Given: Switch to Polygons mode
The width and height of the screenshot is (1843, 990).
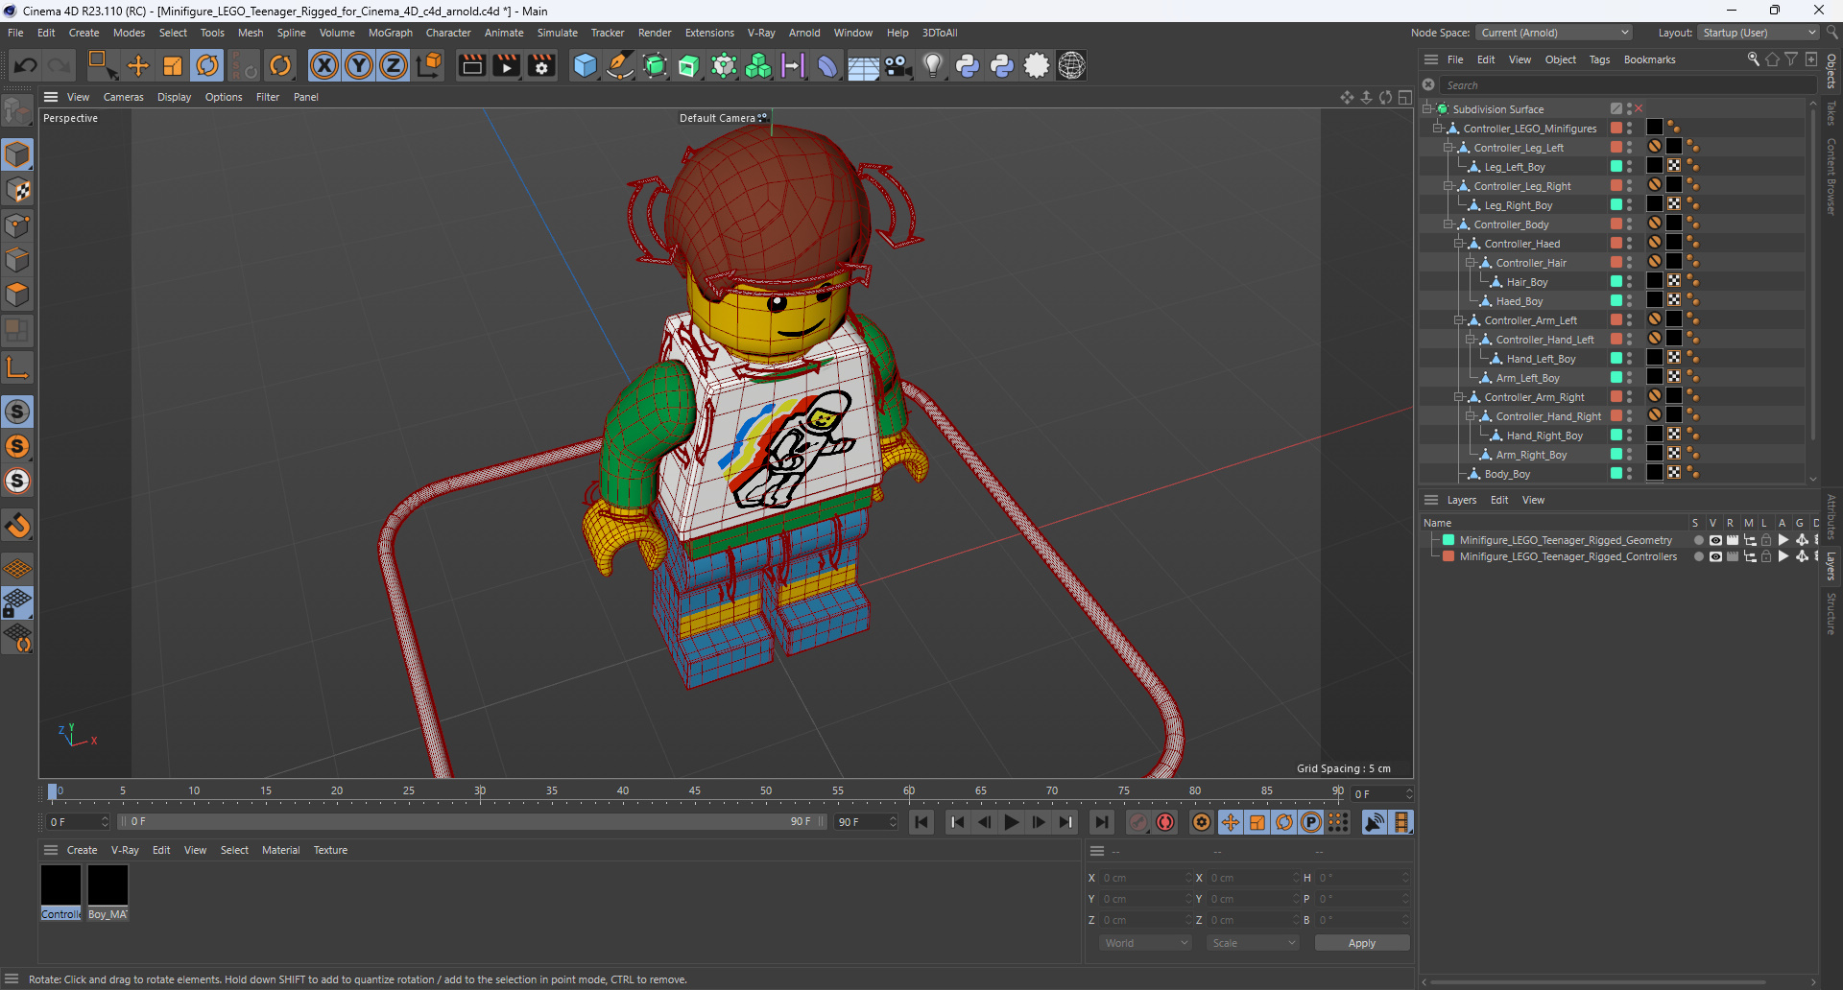Looking at the screenshot, I should 17,295.
